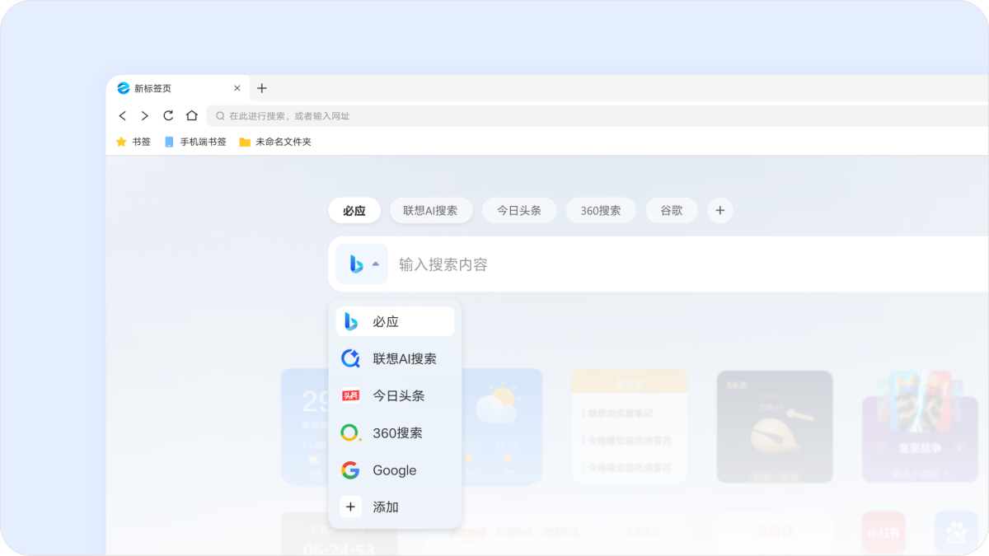Click the address bar search field
This screenshot has height=556, width=989.
click(x=598, y=116)
